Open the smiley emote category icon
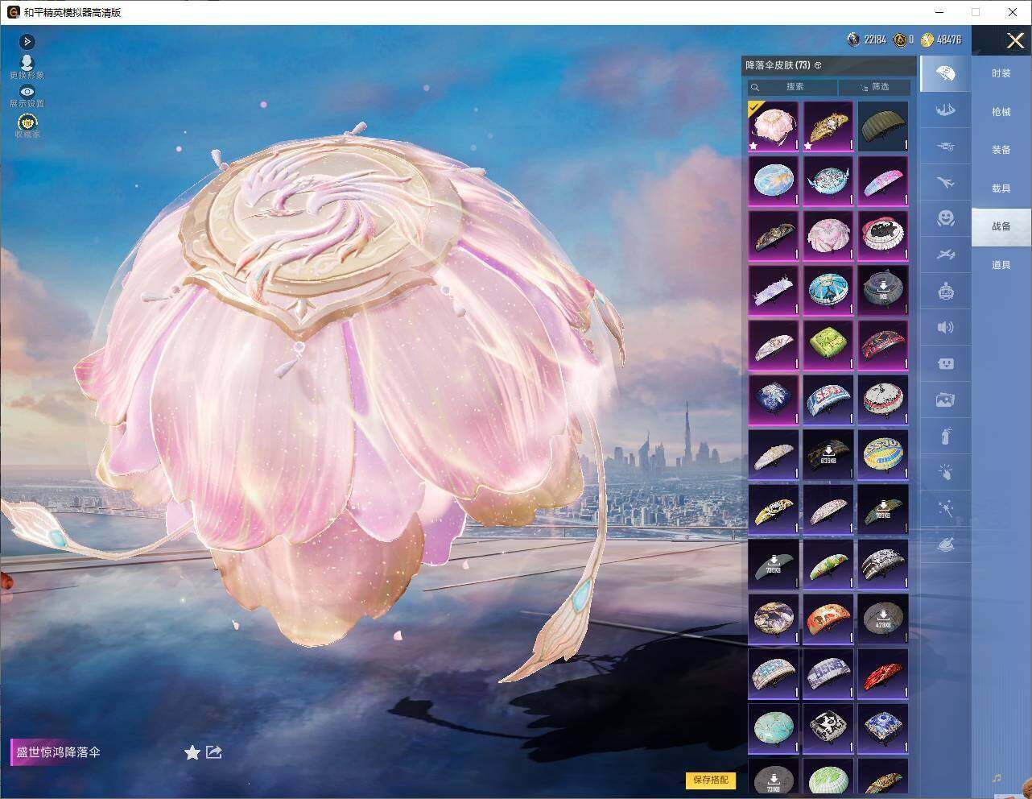1032x799 pixels. [x=945, y=218]
